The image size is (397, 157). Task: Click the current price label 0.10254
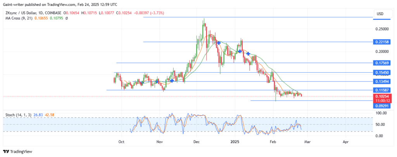(382, 96)
